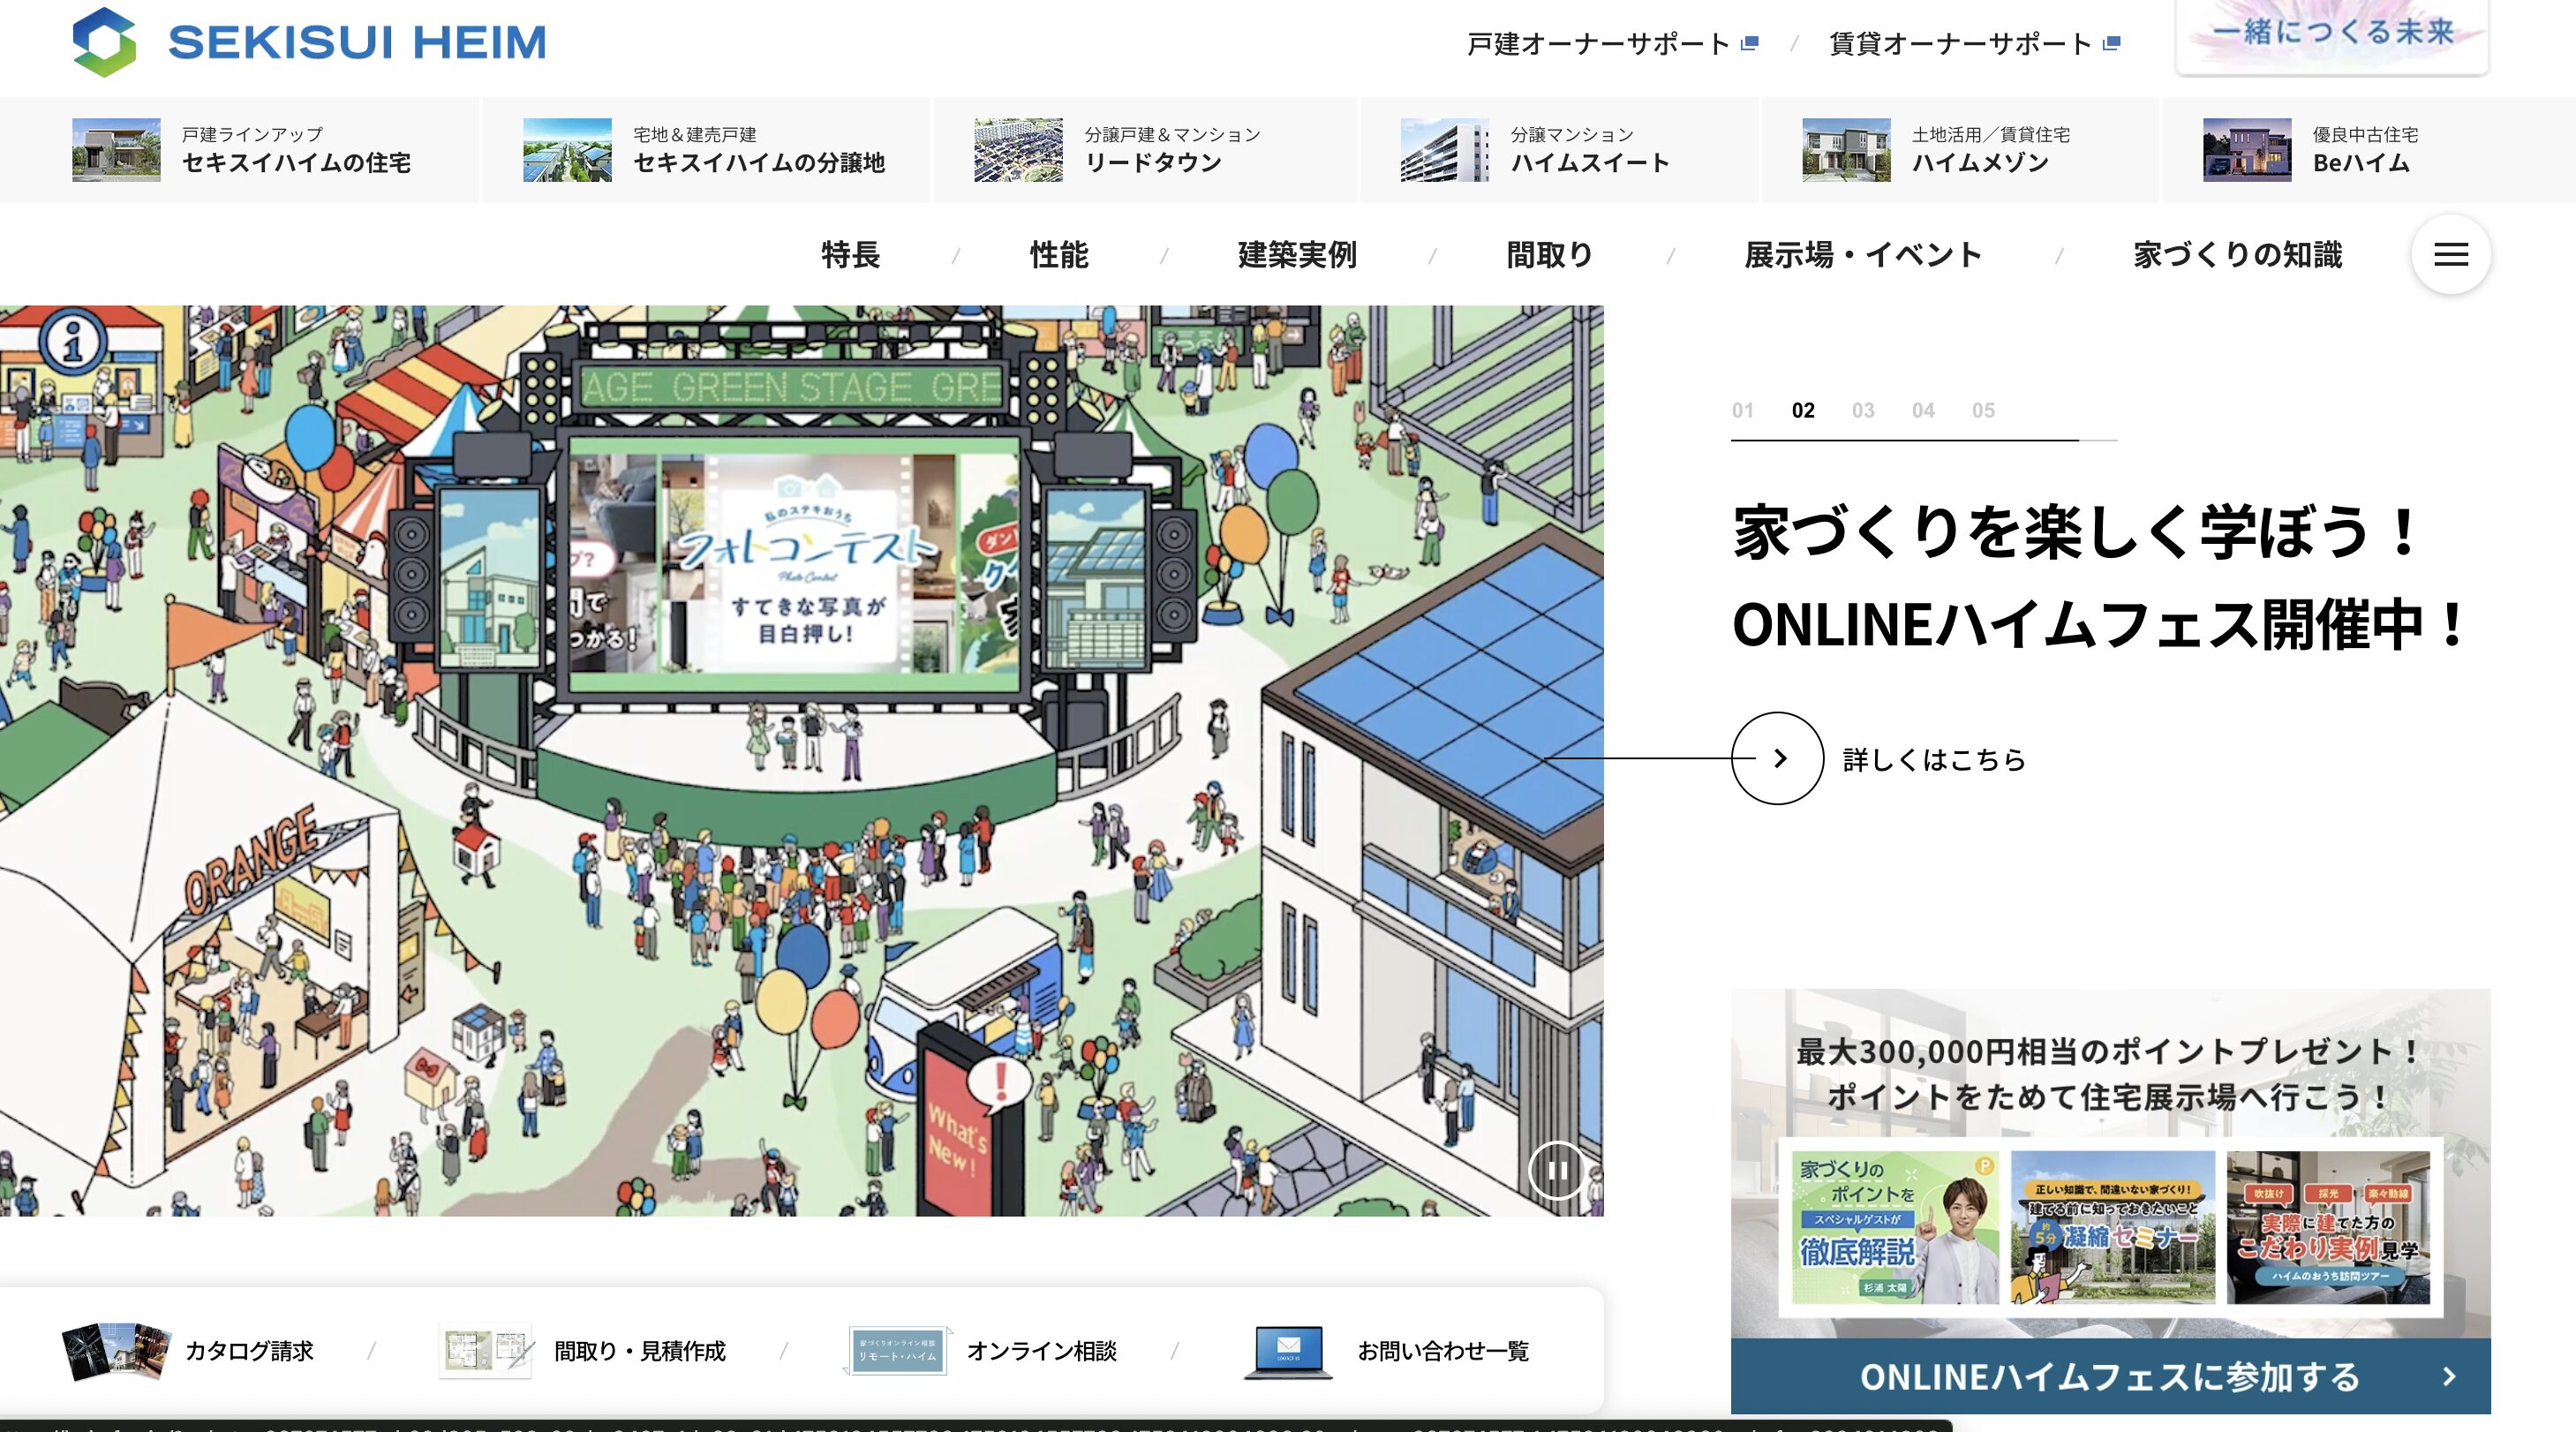Open 戸建オーナーサポート link

pos(1598,44)
